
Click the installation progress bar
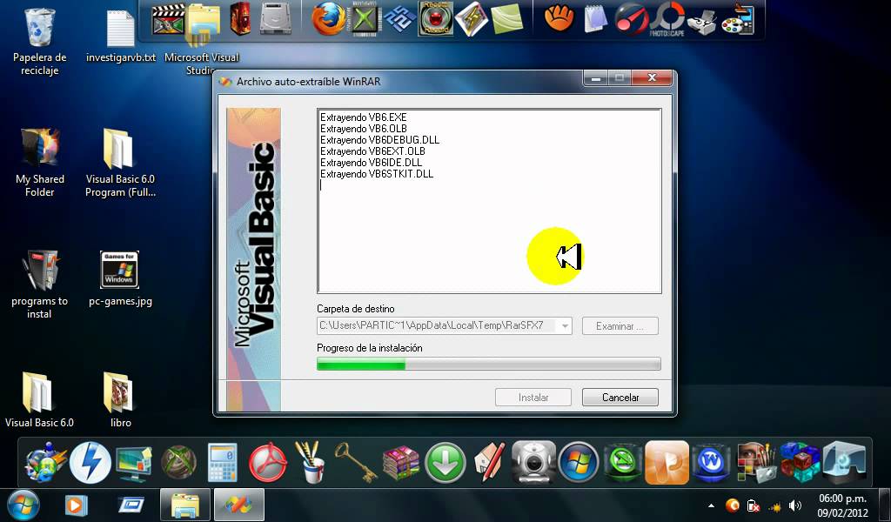(x=489, y=364)
